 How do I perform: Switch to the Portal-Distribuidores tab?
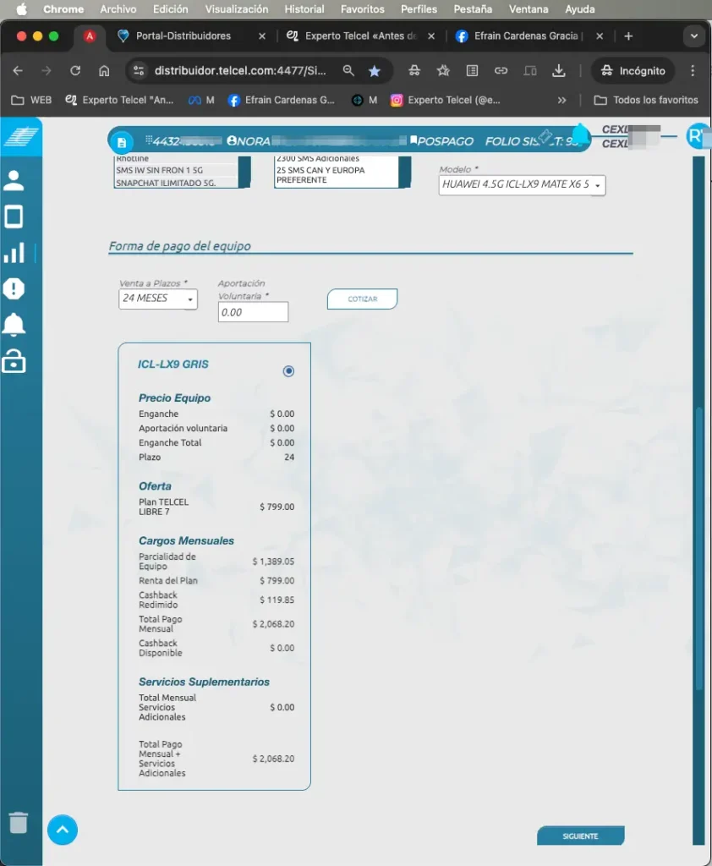pos(192,36)
